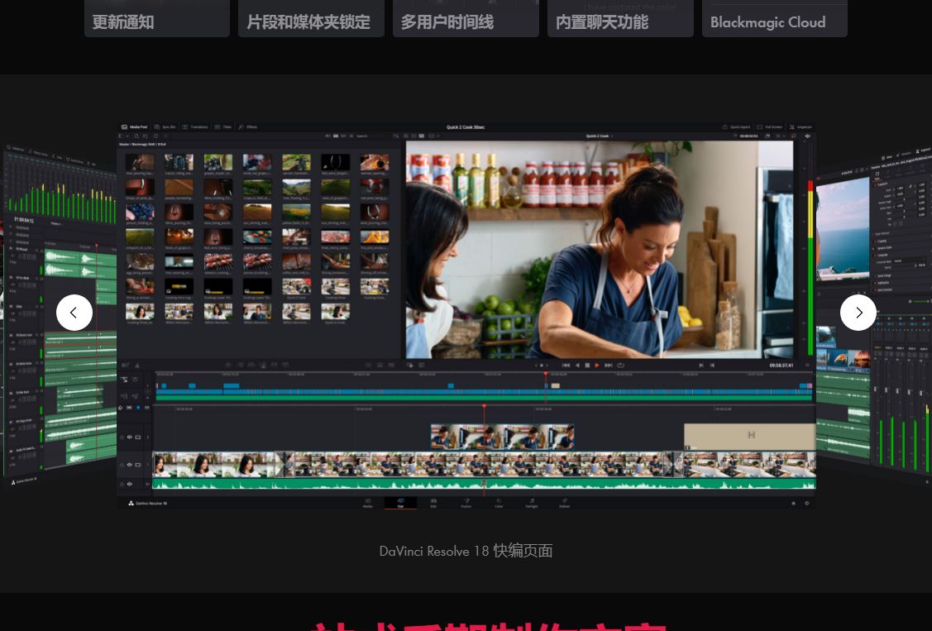Click the Quick Export button

click(737, 127)
